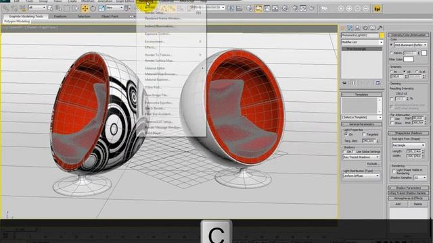433x243 pixels.
Task: Activate the Select Object tool
Action: click(x=50, y=9)
